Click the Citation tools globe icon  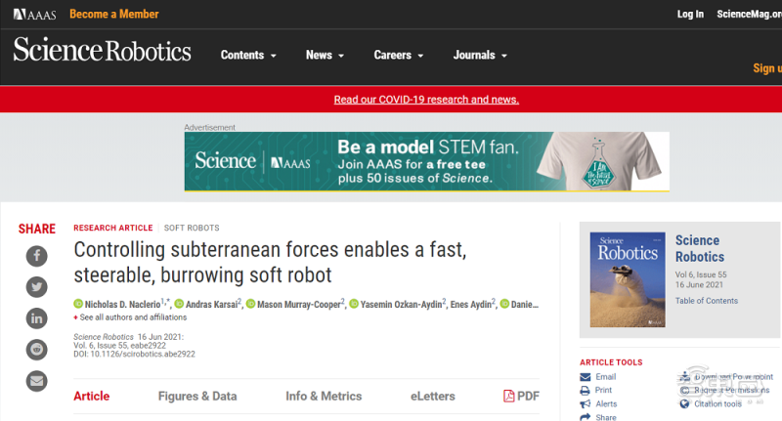tap(684, 404)
